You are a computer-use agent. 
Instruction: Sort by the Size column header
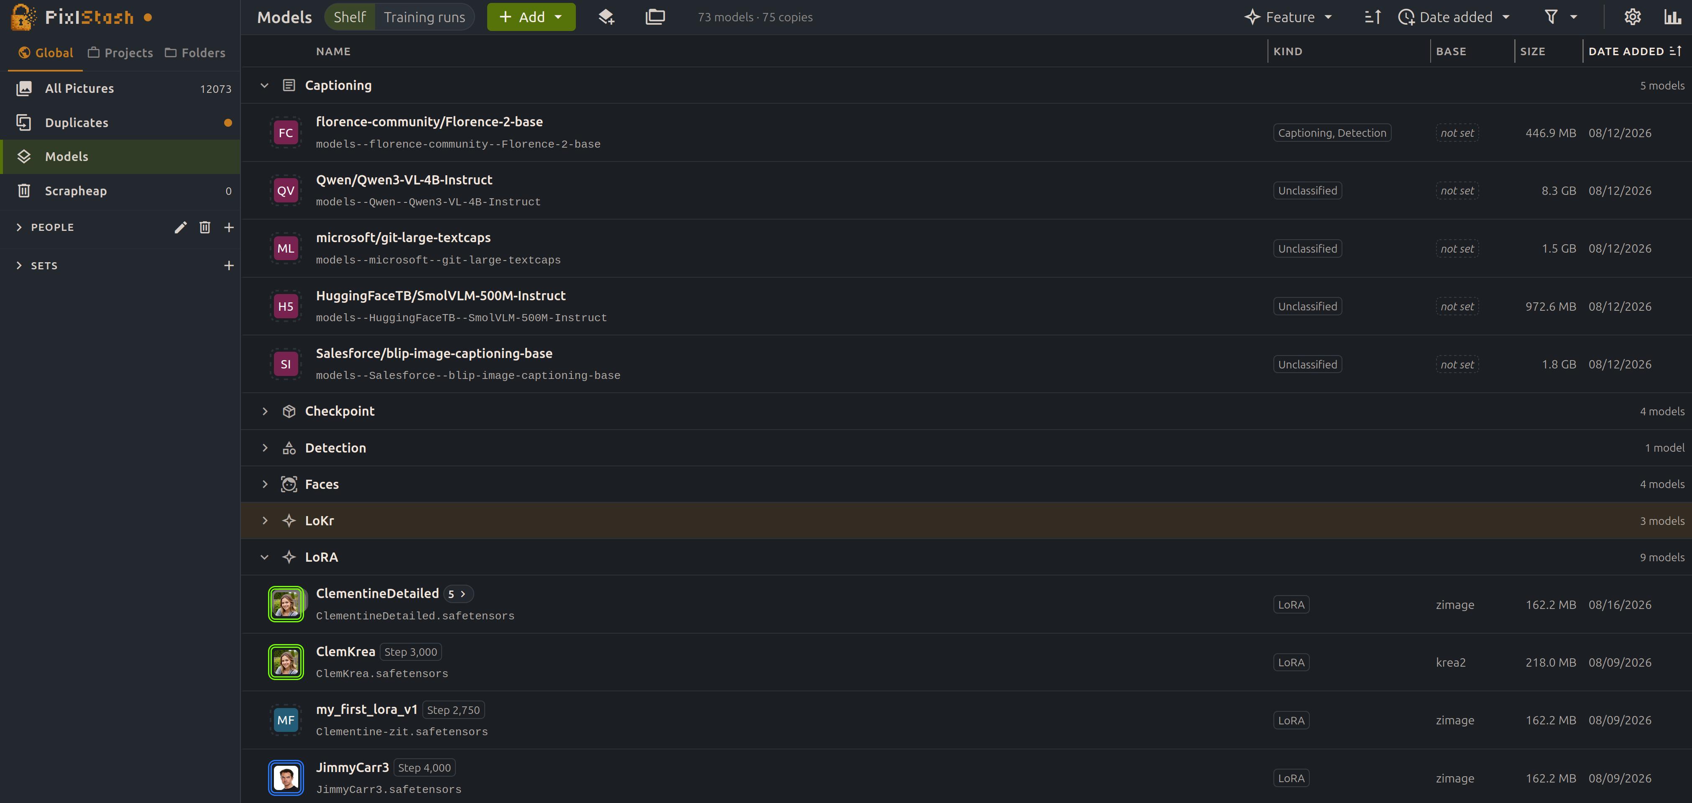pyautogui.click(x=1532, y=51)
